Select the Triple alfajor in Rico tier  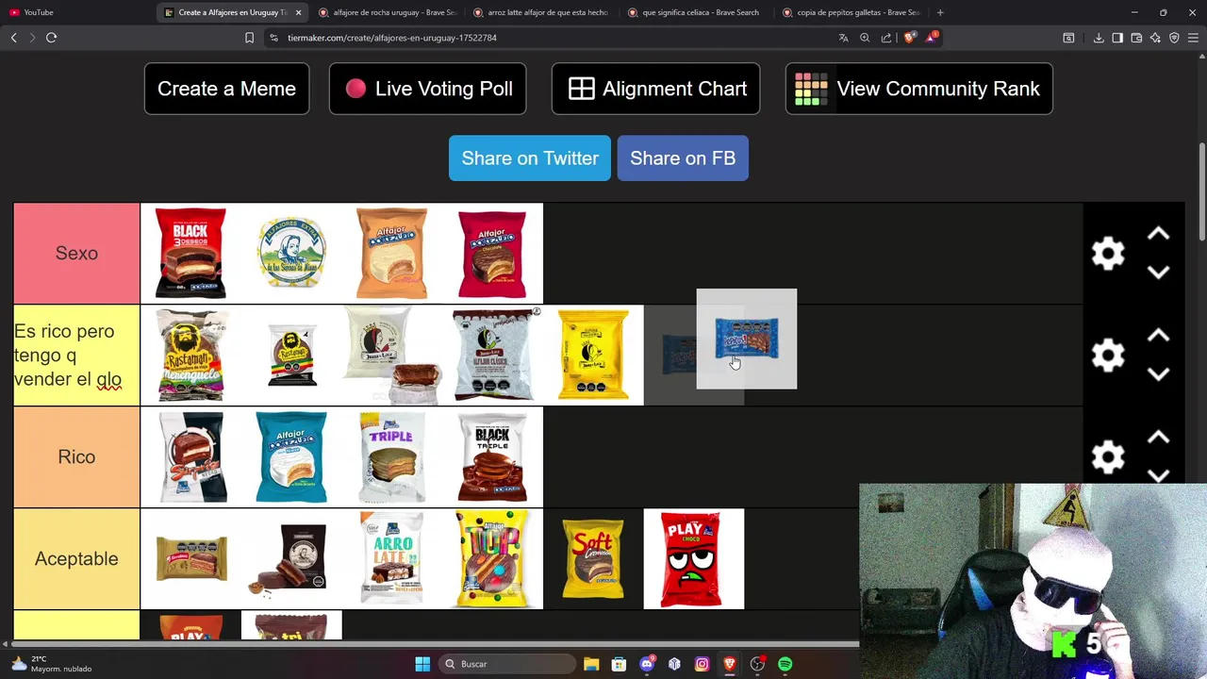pos(391,457)
